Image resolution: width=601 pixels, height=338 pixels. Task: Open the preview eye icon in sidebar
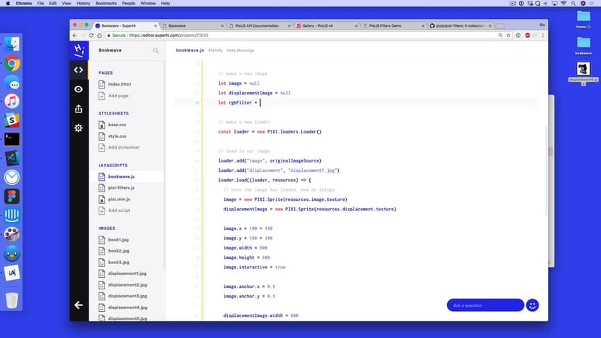78,89
